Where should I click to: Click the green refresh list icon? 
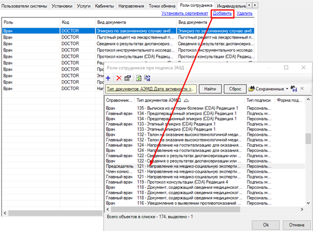click(138, 78)
